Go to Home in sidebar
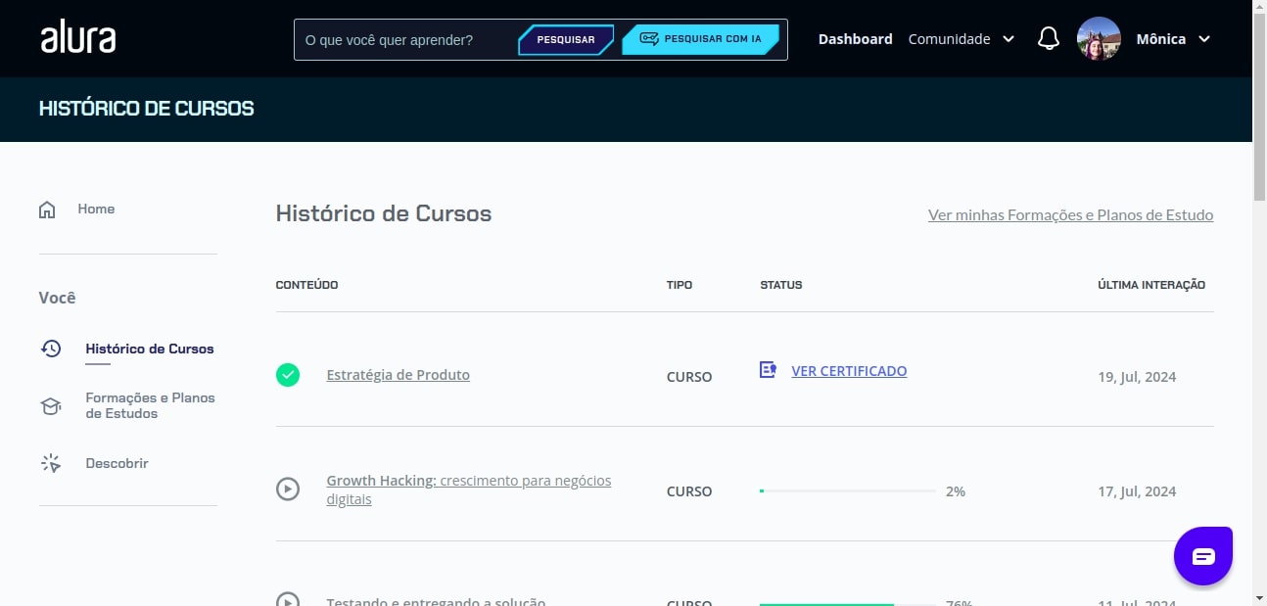The width and height of the screenshot is (1267, 606). (96, 210)
